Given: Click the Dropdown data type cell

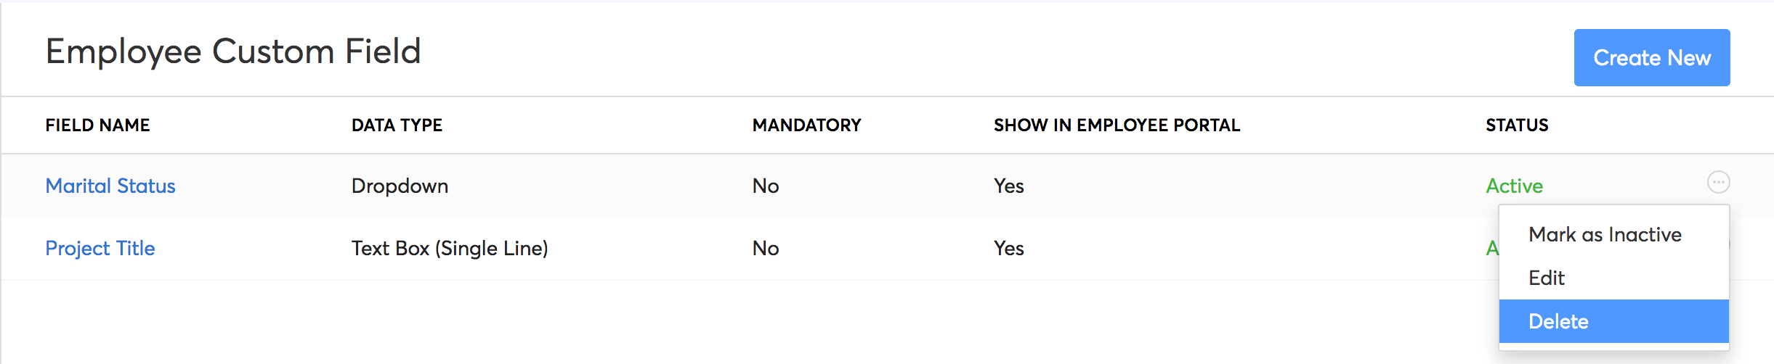Looking at the screenshot, I should (x=400, y=186).
